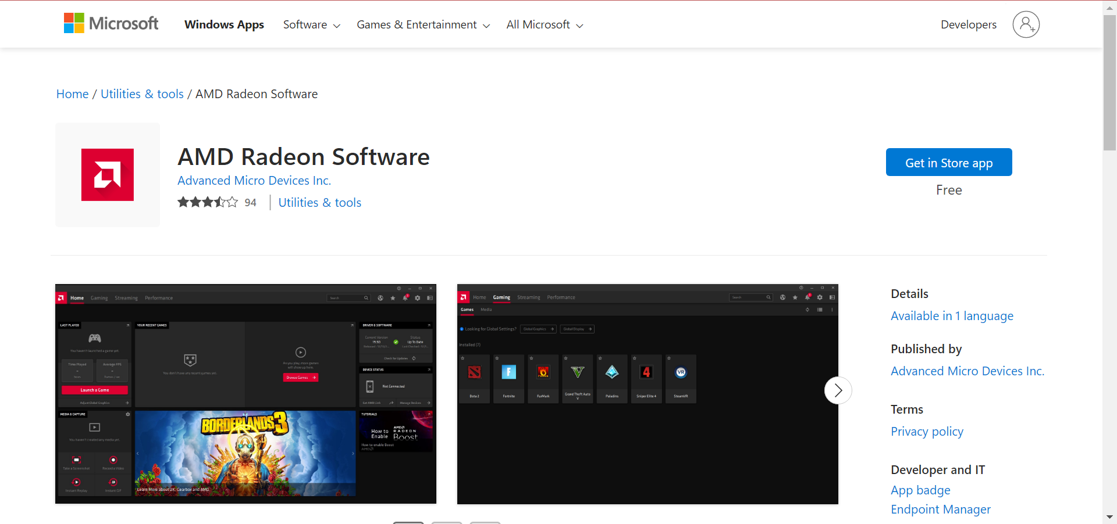Click the scrollbar down arrow

1109,517
